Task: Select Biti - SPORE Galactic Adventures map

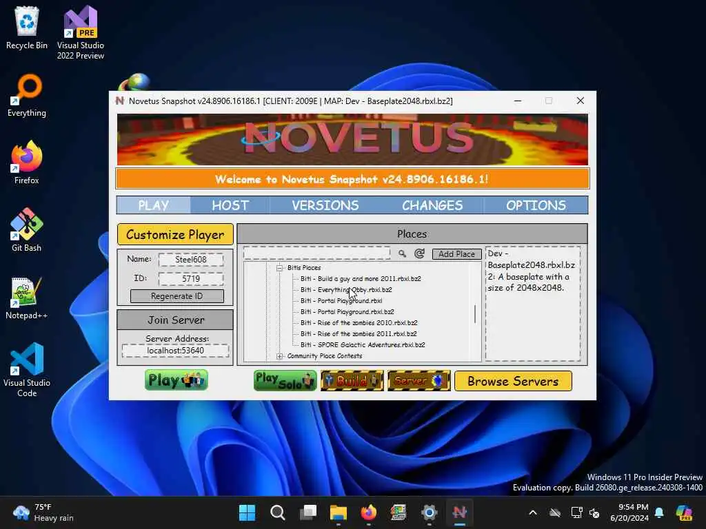Action: [x=363, y=345]
